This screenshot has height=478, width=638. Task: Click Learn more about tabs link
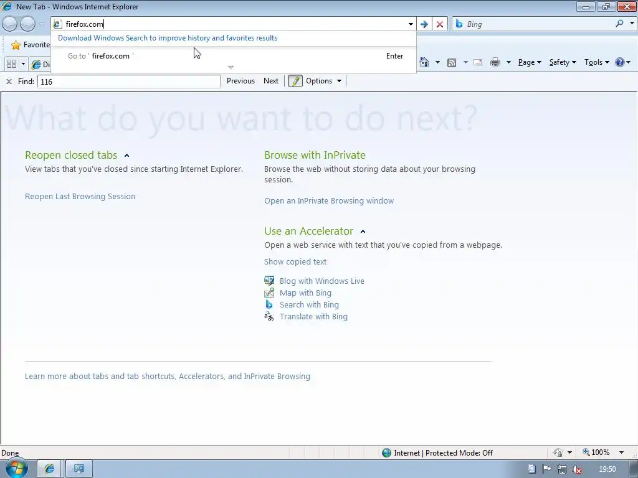(x=167, y=377)
